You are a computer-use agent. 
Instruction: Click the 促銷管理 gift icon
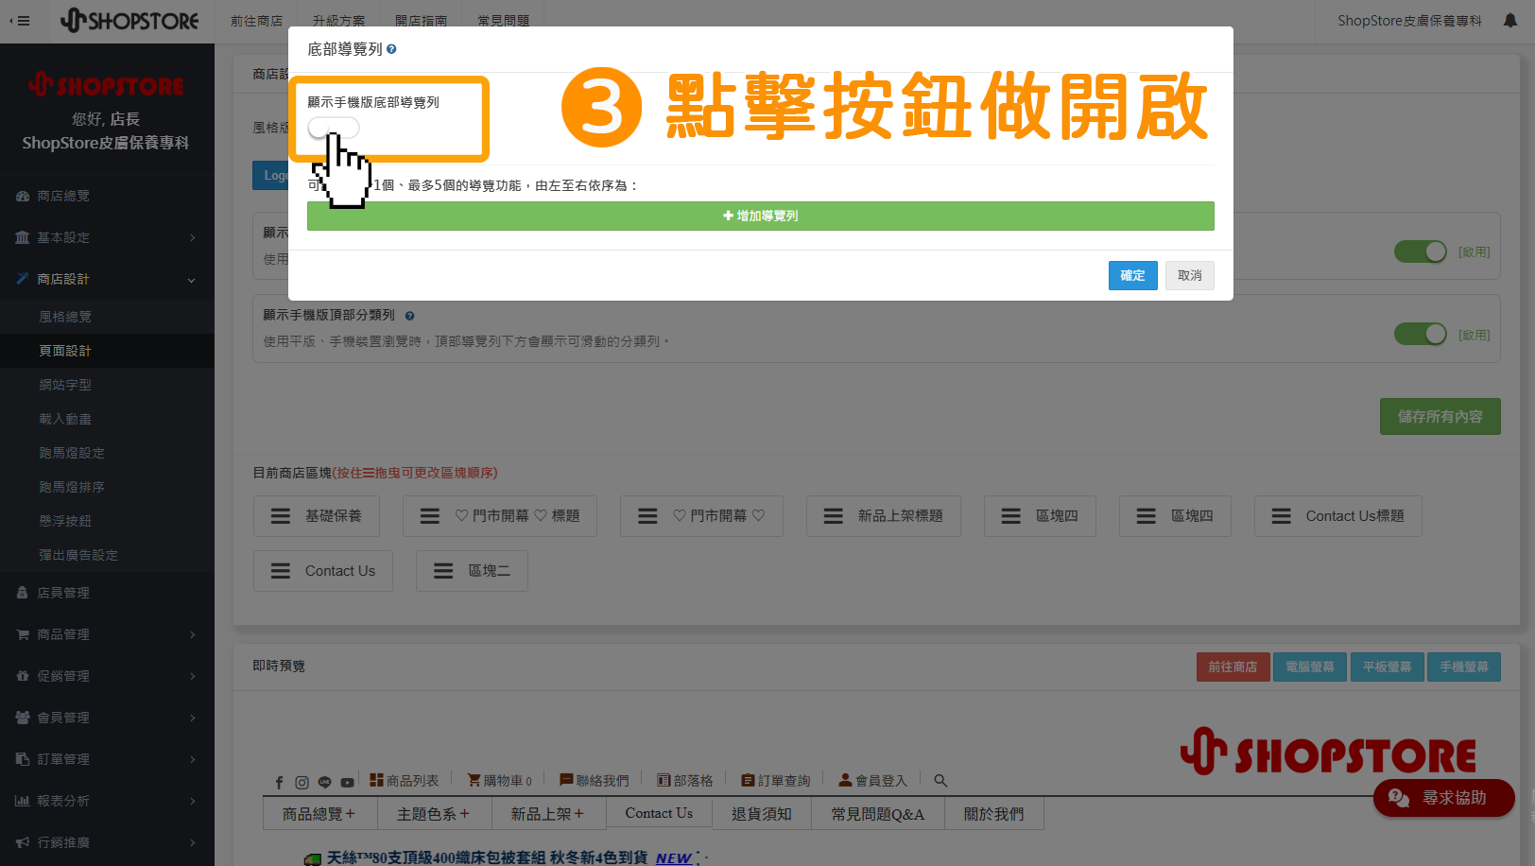click(x=23, y=676)
